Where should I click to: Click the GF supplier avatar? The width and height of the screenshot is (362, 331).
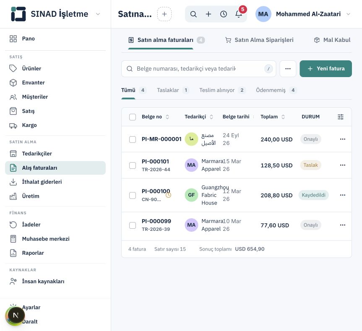[191, 195]
